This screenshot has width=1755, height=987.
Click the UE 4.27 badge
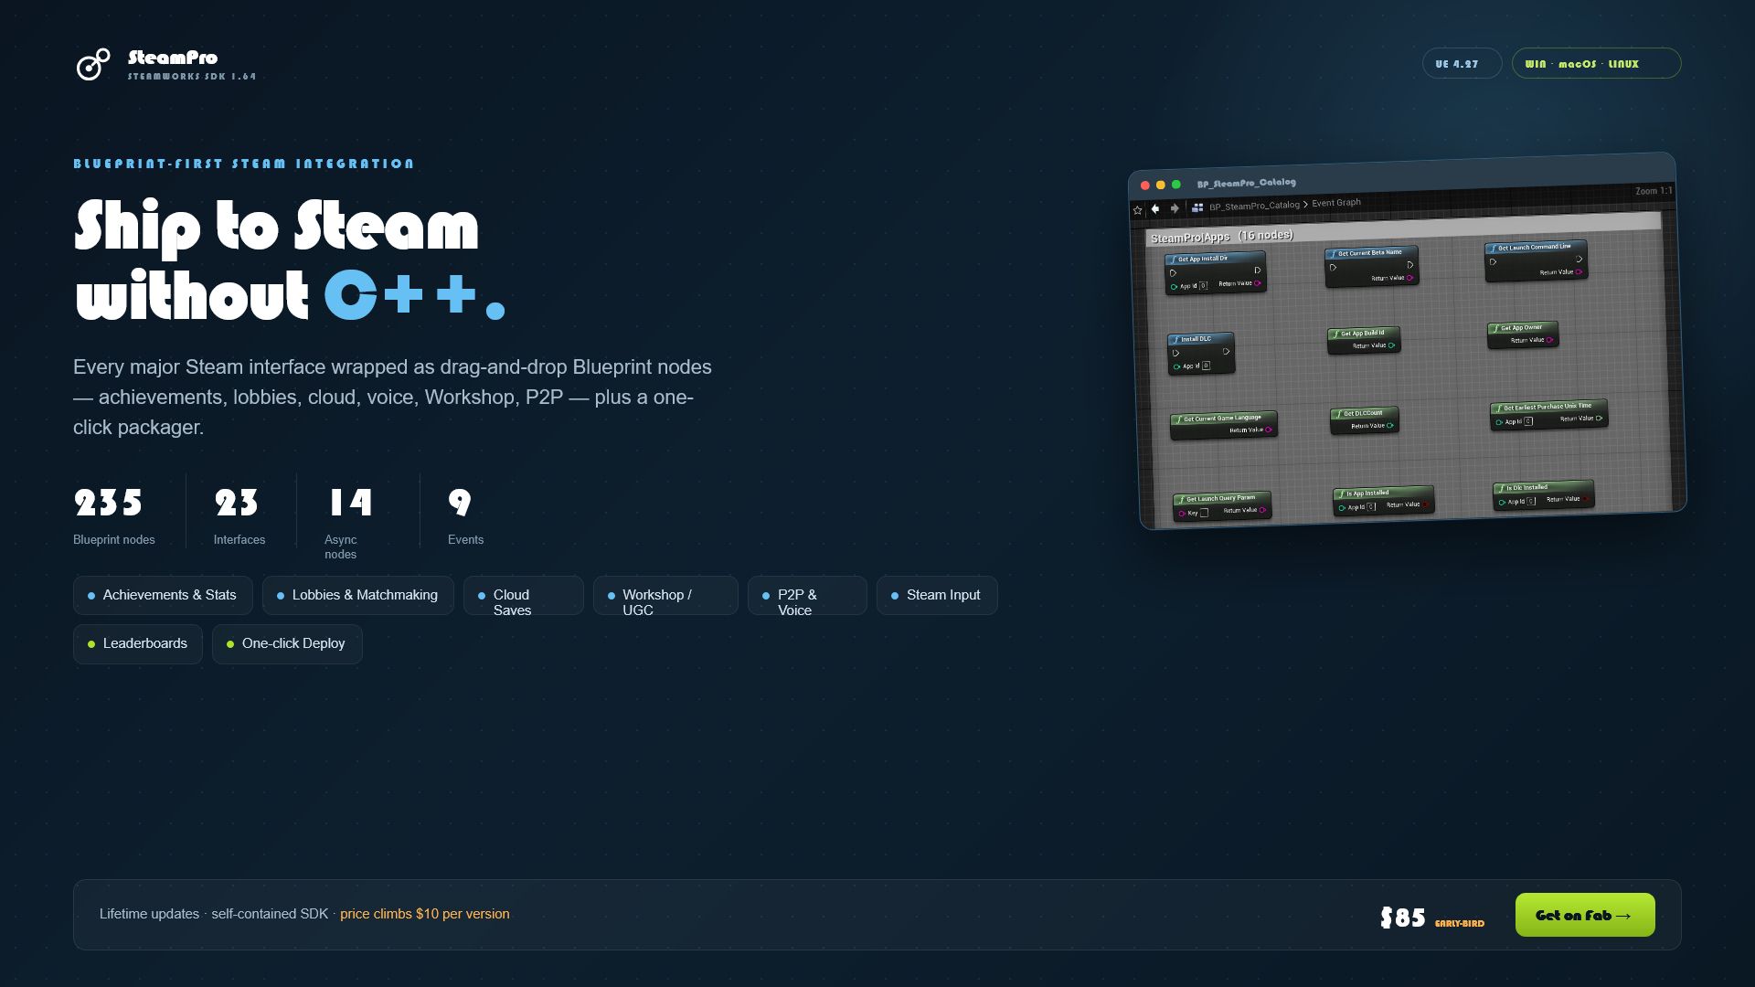(1462, 63)
